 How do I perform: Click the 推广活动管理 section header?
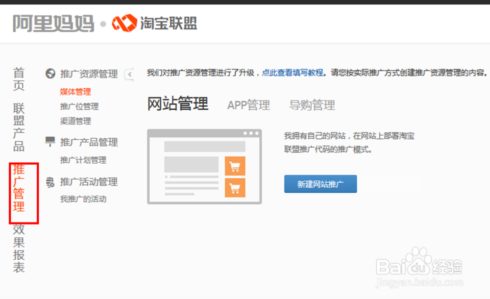click(x=89, y=182)
